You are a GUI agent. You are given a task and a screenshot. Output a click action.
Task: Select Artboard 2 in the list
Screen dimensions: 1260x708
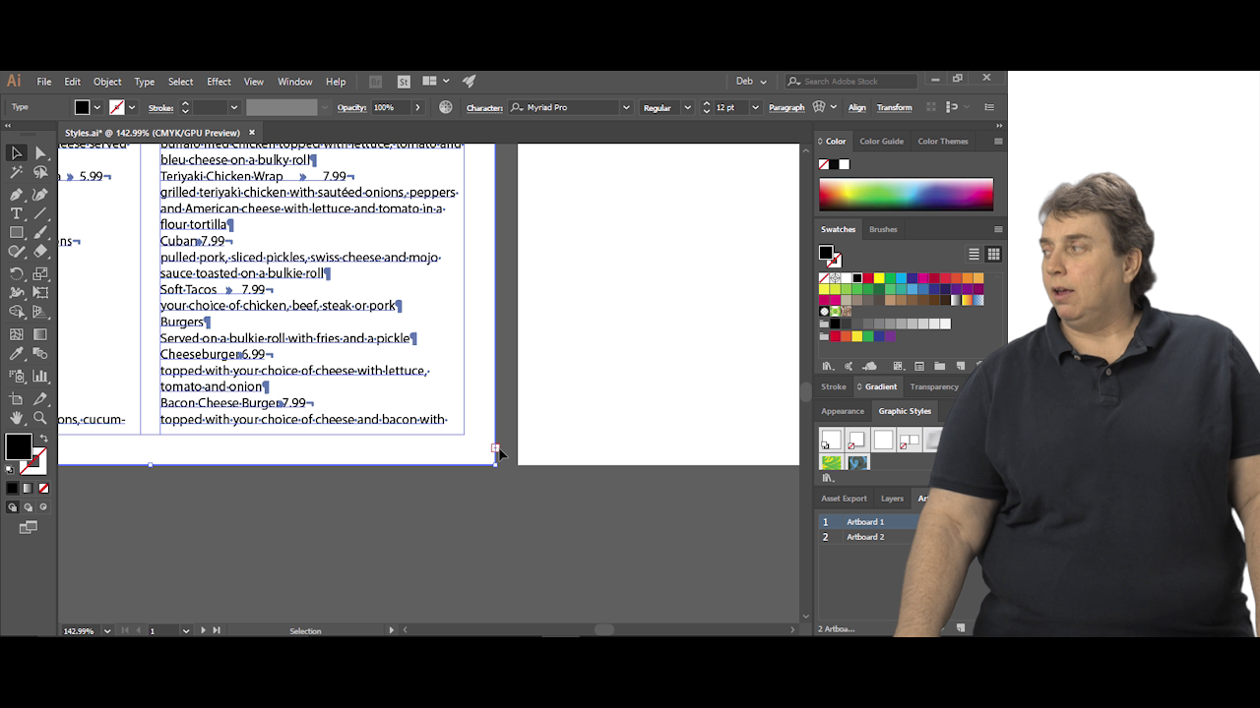pyautogui.click(x=865, y=537)
